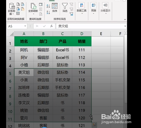Open the Name Box dropdown arrow
Image resolution: width=141 pixels, height=128 pixels.
25,26
